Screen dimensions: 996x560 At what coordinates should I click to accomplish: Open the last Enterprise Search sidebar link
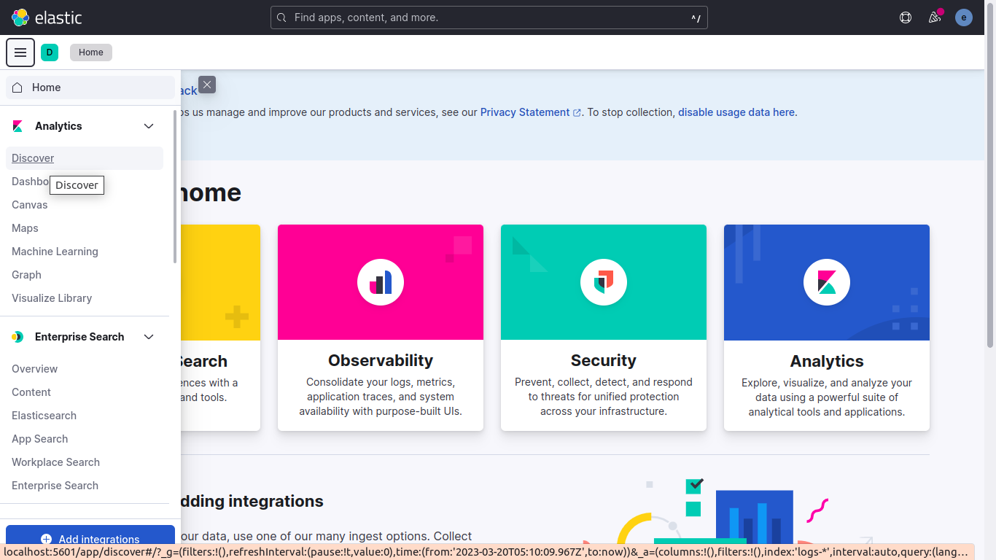tap(55, 486)
